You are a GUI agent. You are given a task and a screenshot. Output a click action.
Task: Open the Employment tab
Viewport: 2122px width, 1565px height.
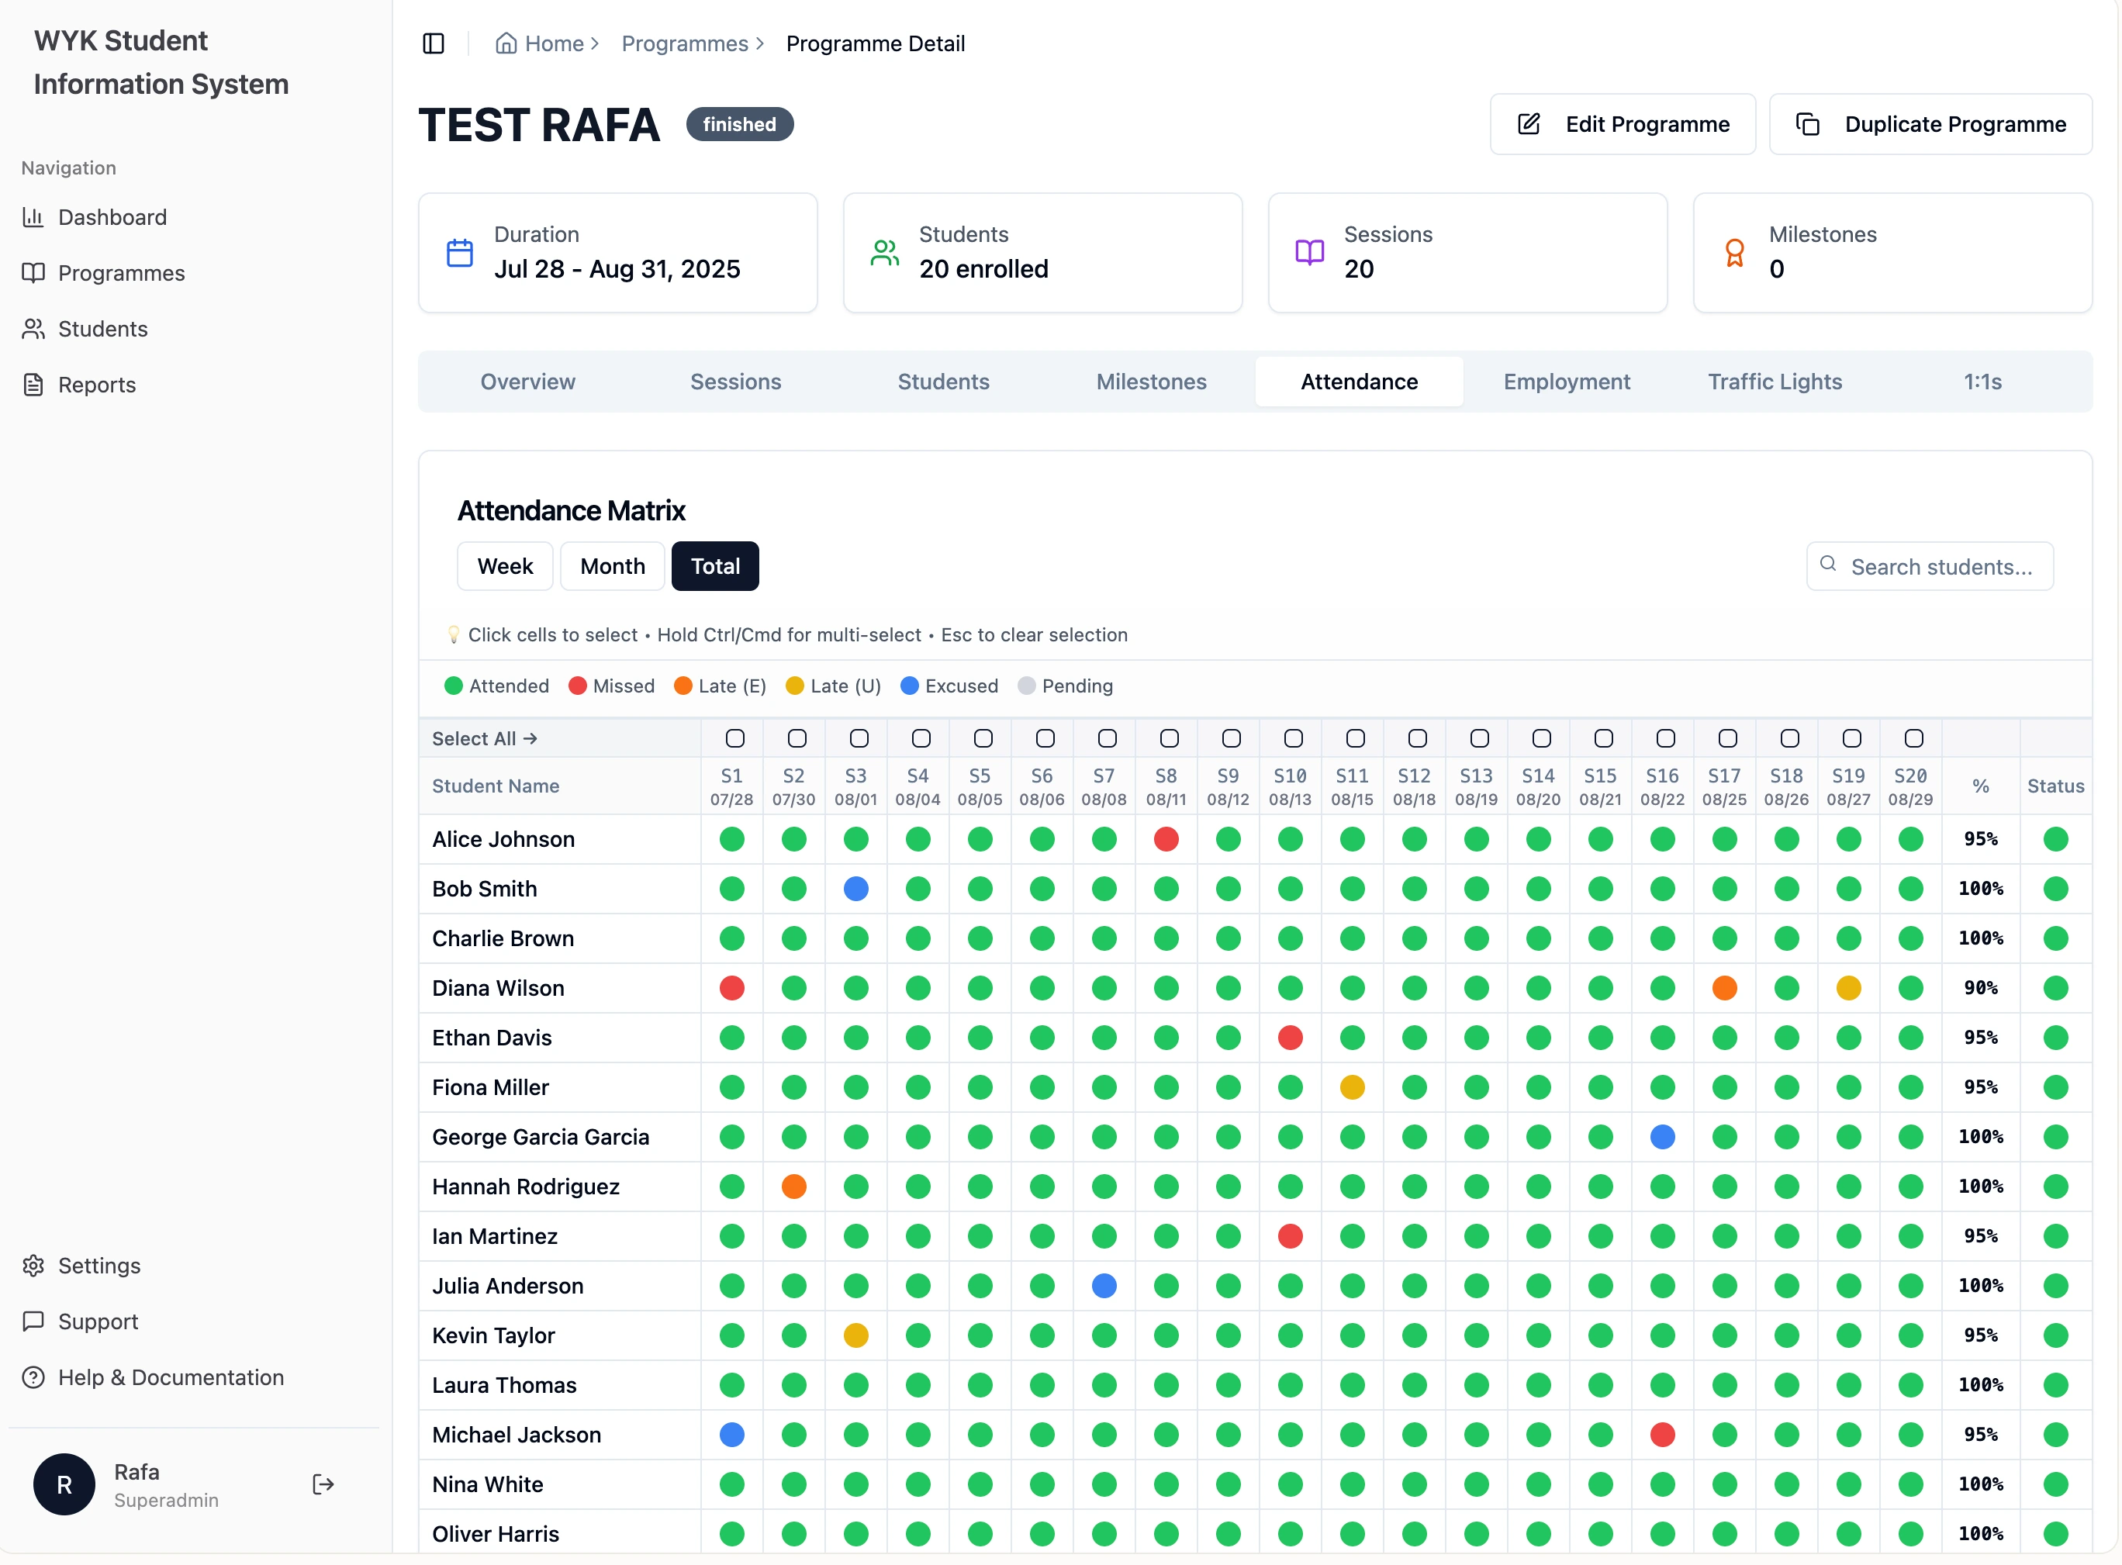(1567, 382)
